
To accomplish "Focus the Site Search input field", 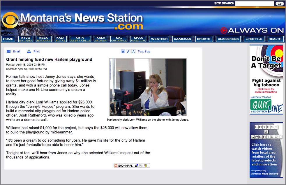I will [255, 3].
